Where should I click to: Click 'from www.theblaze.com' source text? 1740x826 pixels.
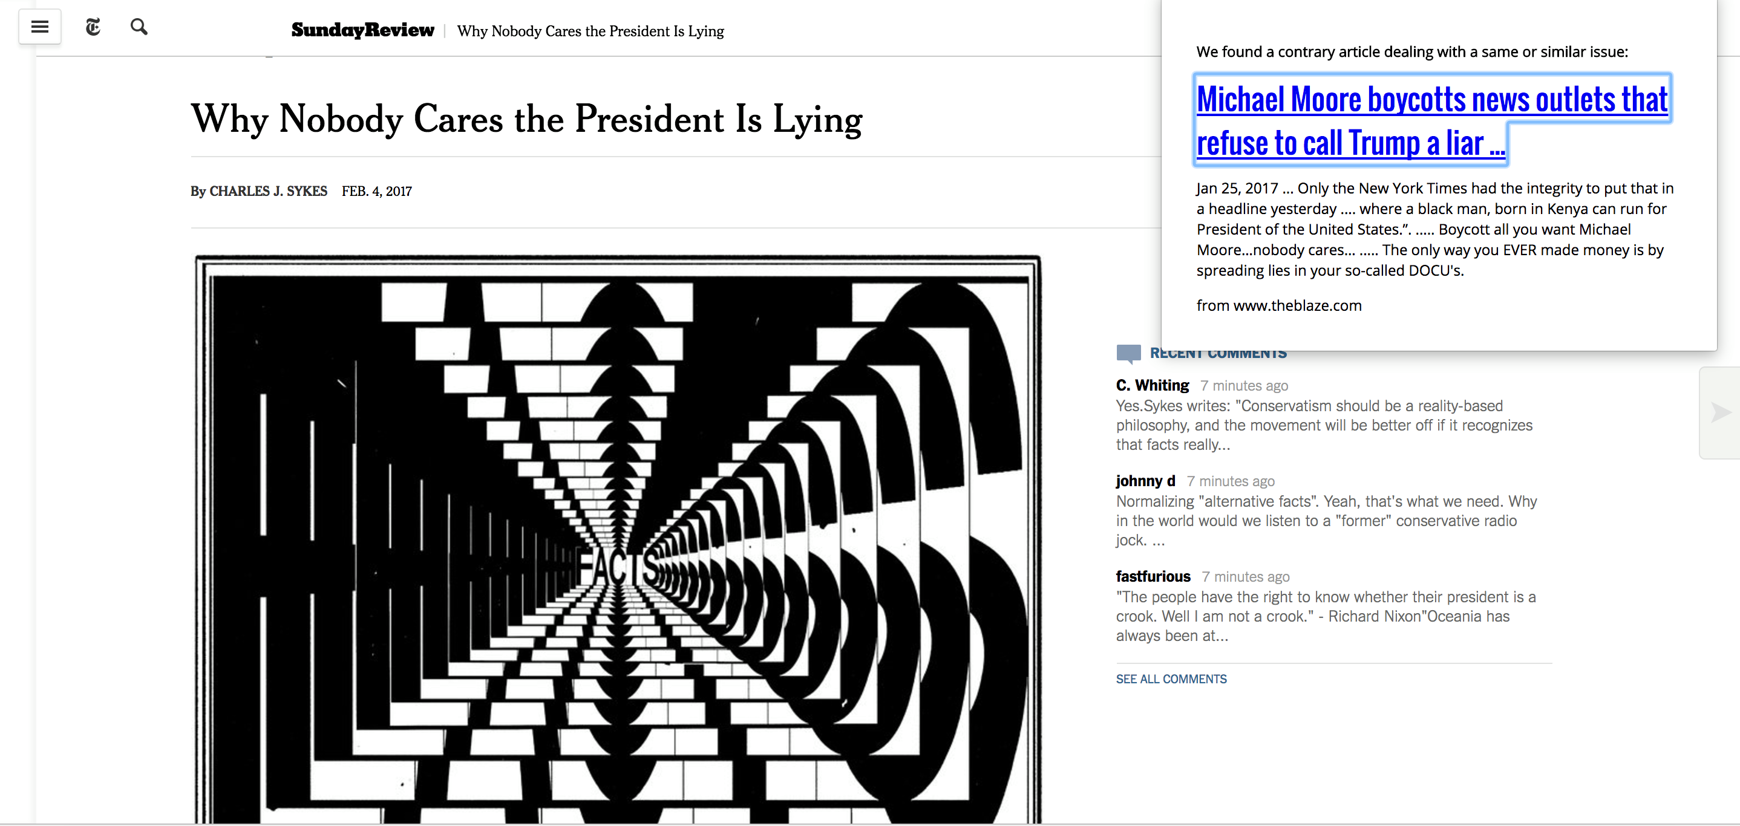pos(1278,306)
